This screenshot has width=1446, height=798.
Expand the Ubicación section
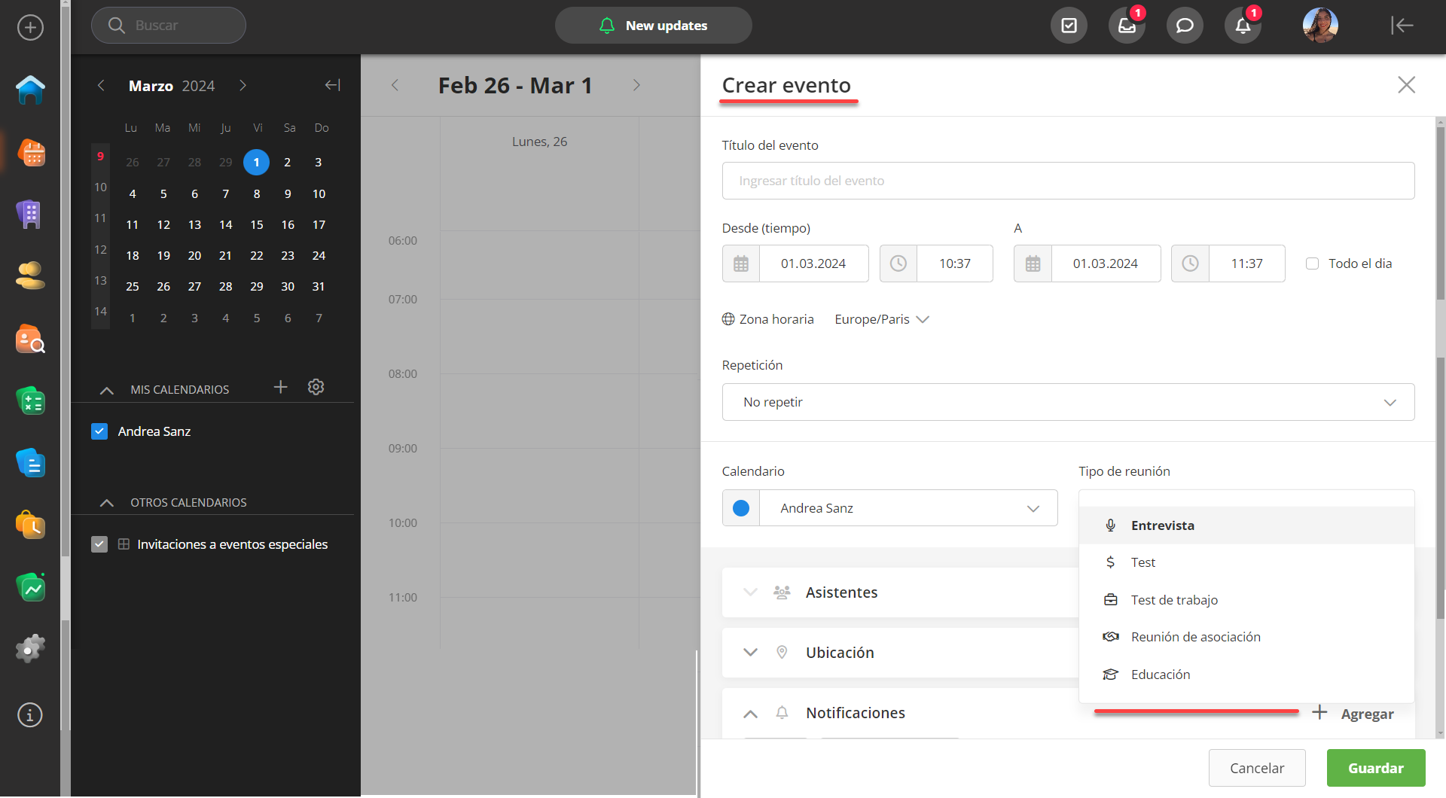click(750, 653)
